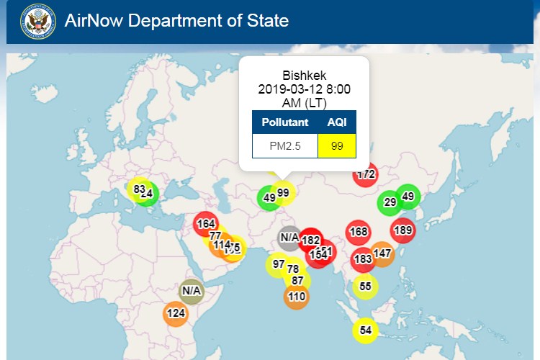Click the orange 124 AQI marker in Africa

(176, 313)
